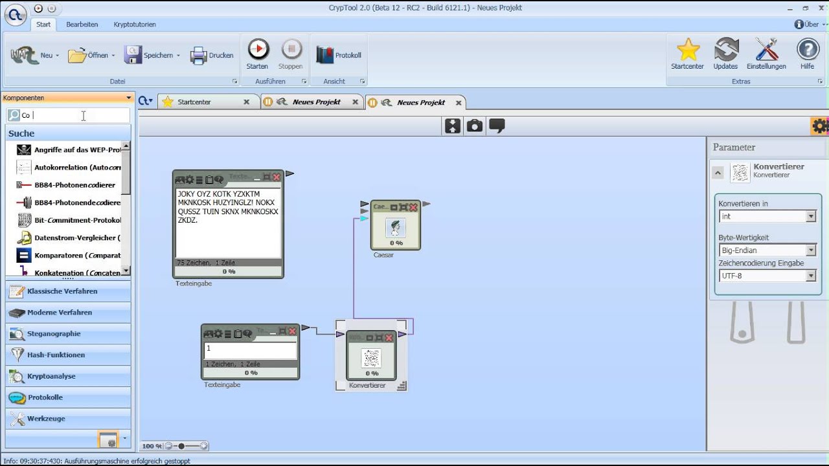Open the Komponenten panel dropdown
This screenshot has width=829, height=466.
(x=129, y=98)
